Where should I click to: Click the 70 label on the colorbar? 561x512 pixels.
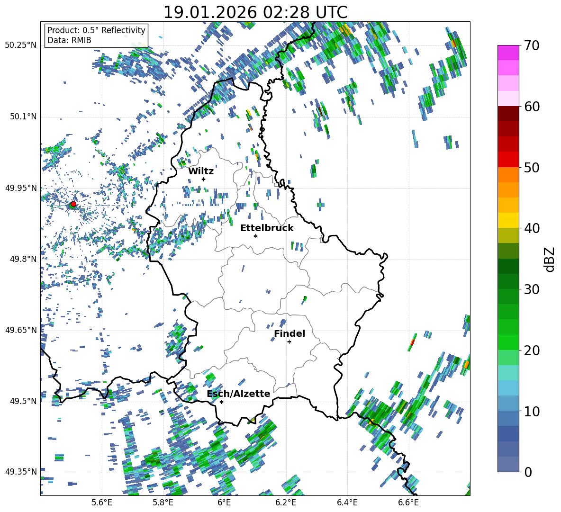coord(531,46)
